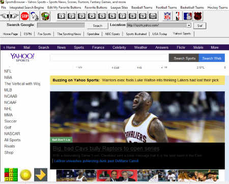The width and height of the screenshot is (229, 184).
Task: Open favorite button number 10
Action: [x=153, y=16]
